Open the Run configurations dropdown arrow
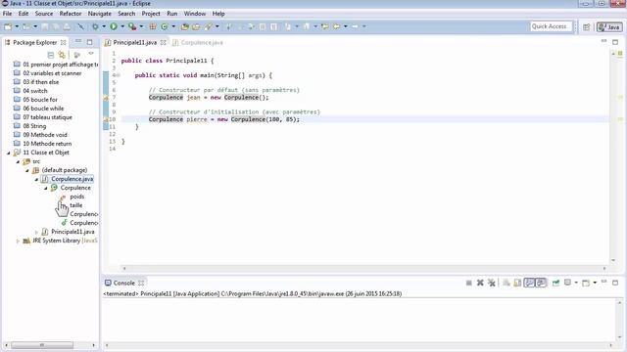Image resolution: width=627 pixels, height=352 pixels. (x=122, y=26)
